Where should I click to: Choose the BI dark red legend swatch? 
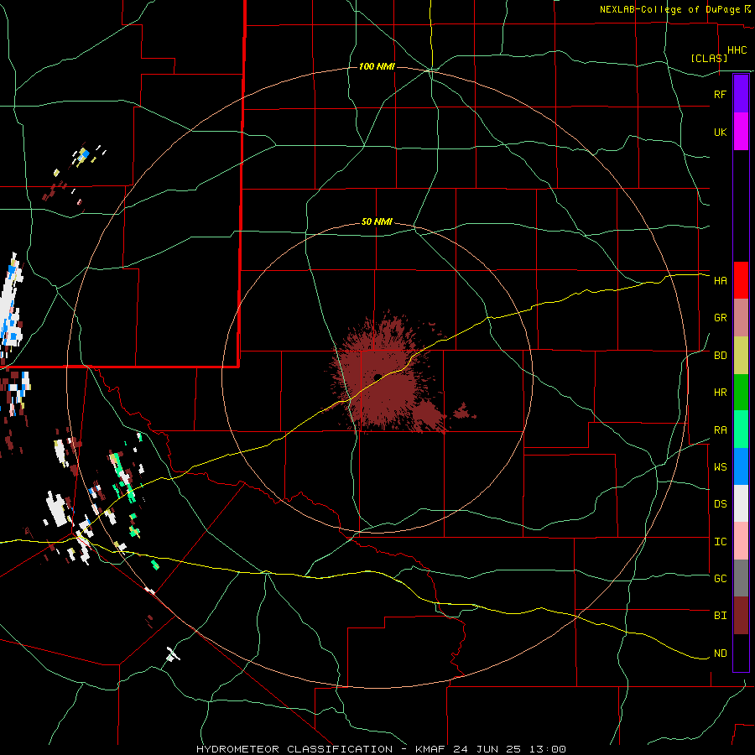click(741, 616)
